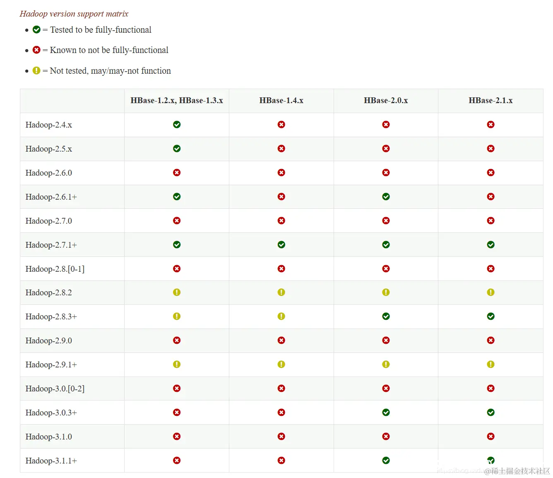The height and width of the screenshot is (478, 553).
Task: Click the 'Hadoop version support matrix' title
Action: [x=74, y=14]
